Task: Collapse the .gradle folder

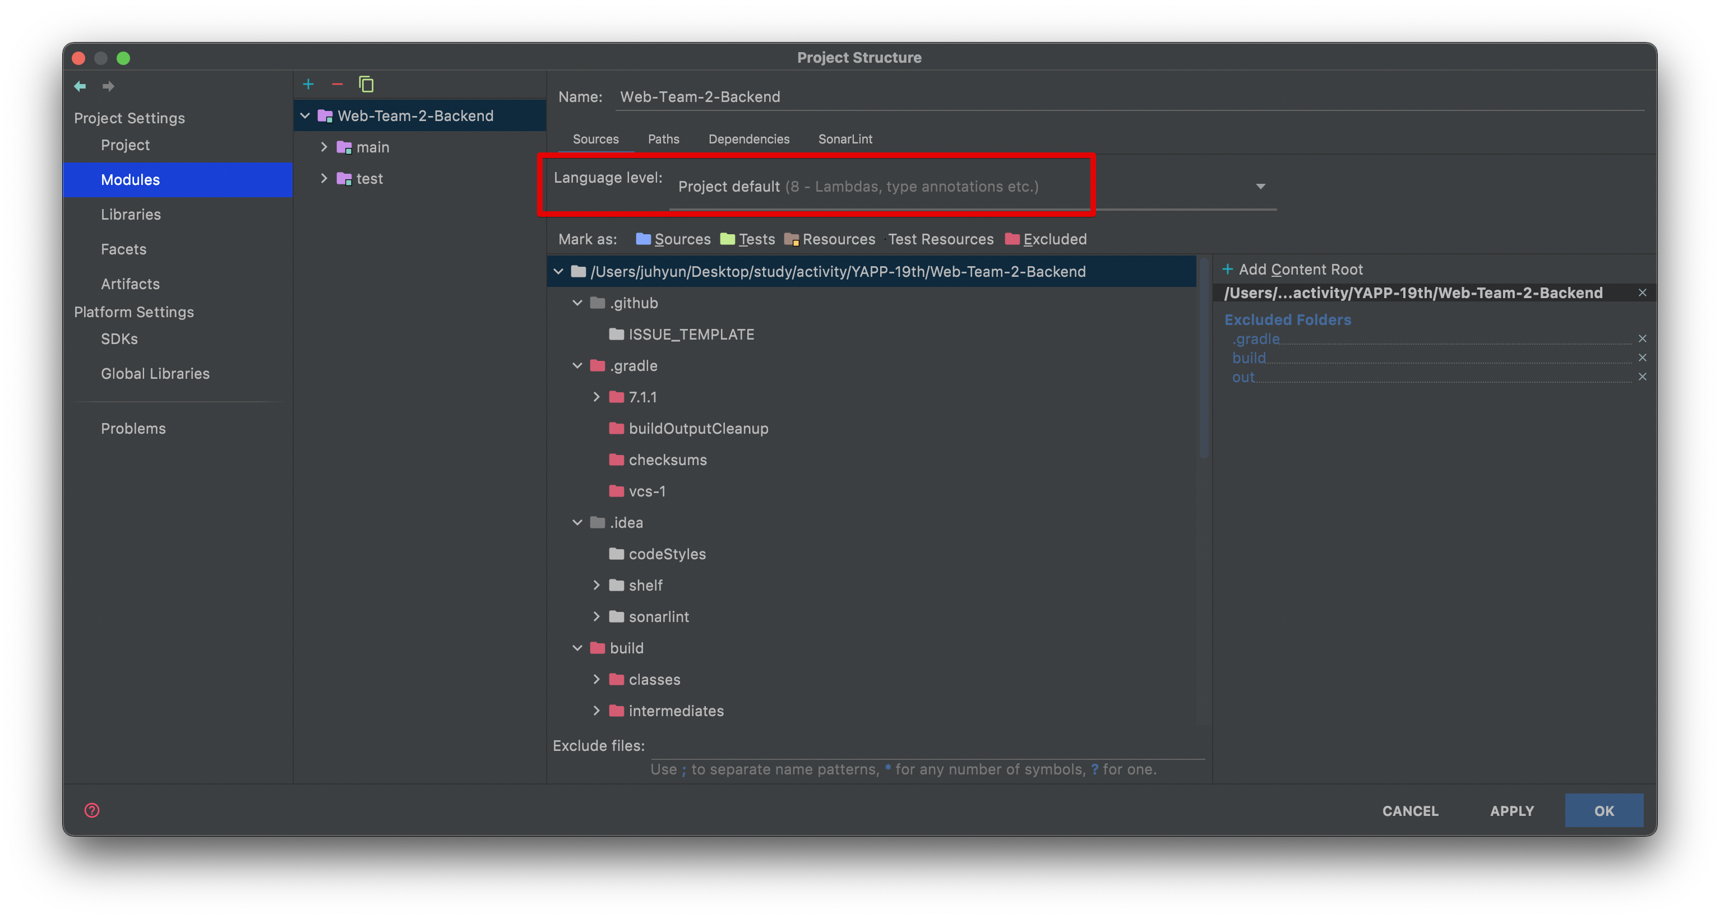Action: (x=577, y=366)
